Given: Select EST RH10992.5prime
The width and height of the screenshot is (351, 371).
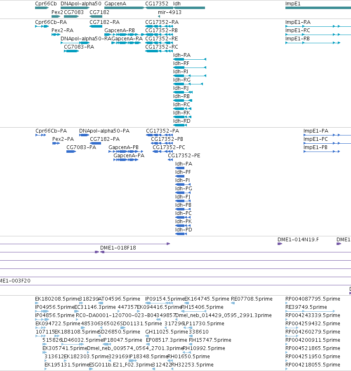Looking at the screenshot, I should [204, 348].
